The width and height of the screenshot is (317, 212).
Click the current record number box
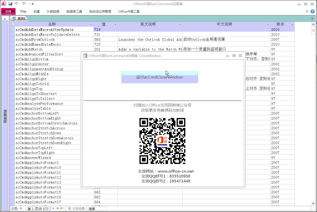pos(39,209)
